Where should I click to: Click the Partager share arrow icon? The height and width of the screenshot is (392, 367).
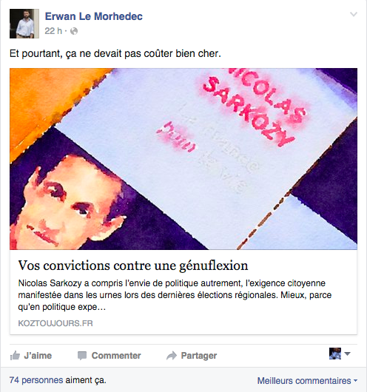(172, 356)
